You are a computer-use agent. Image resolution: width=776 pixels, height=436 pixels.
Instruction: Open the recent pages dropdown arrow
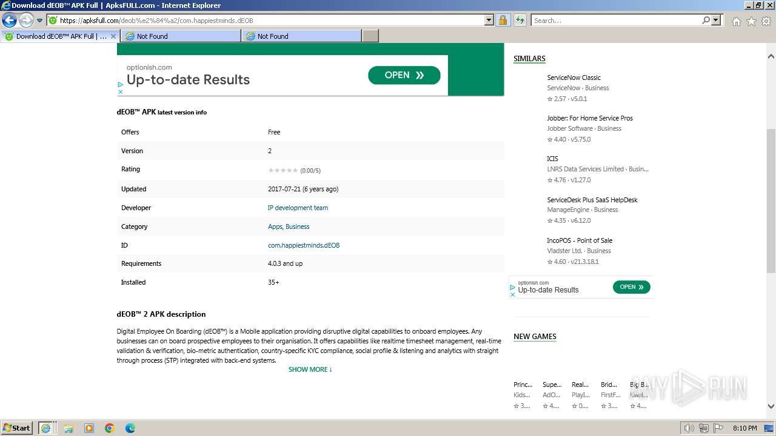(40, 21)
